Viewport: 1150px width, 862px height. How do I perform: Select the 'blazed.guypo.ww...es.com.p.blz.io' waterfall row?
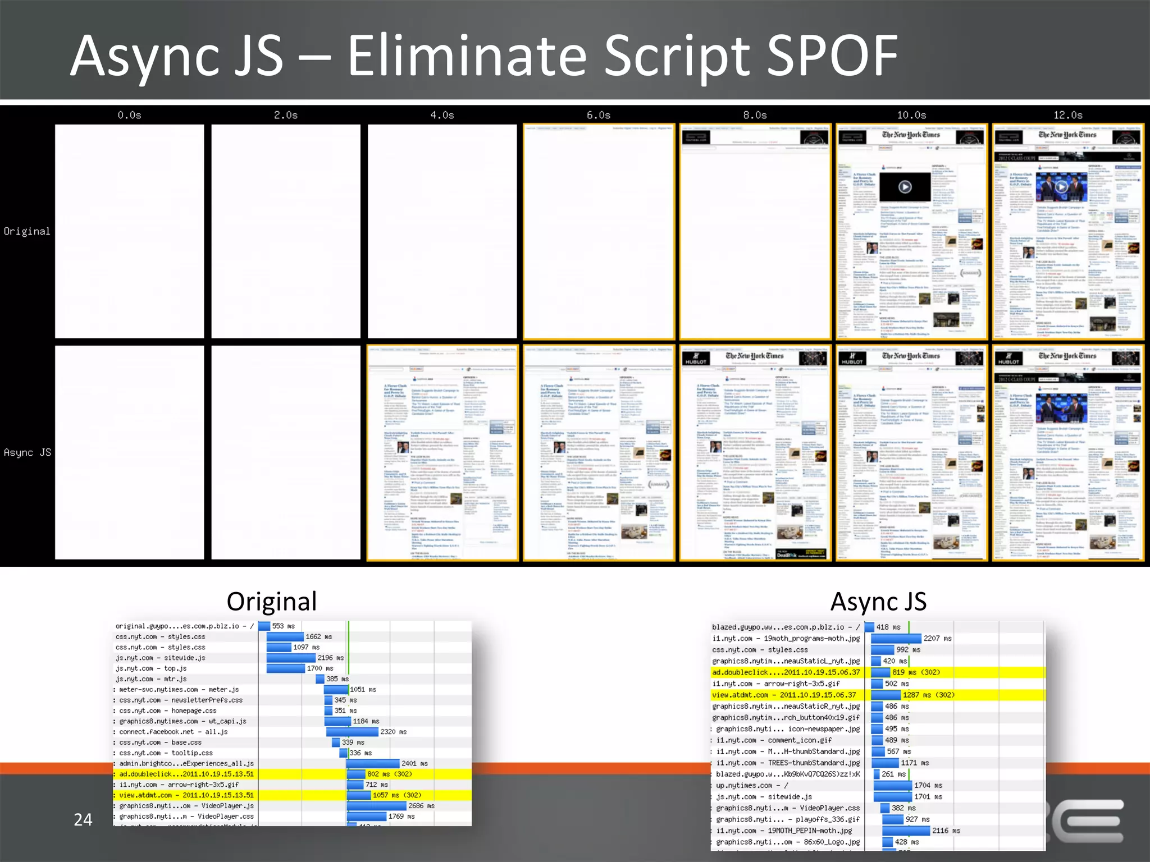pos(878,627)
